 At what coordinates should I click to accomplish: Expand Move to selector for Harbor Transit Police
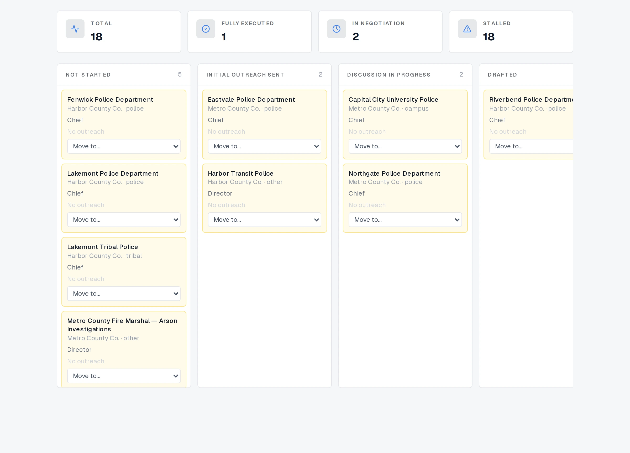(264, 220)
